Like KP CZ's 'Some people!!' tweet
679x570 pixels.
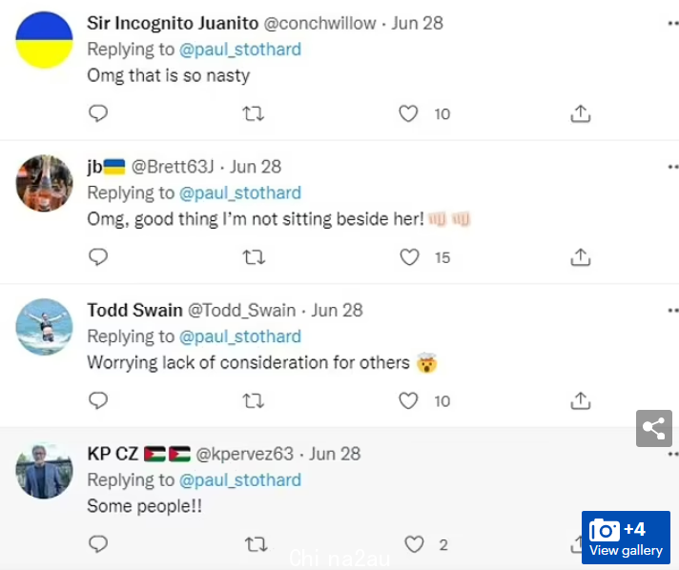coord(414,544)
